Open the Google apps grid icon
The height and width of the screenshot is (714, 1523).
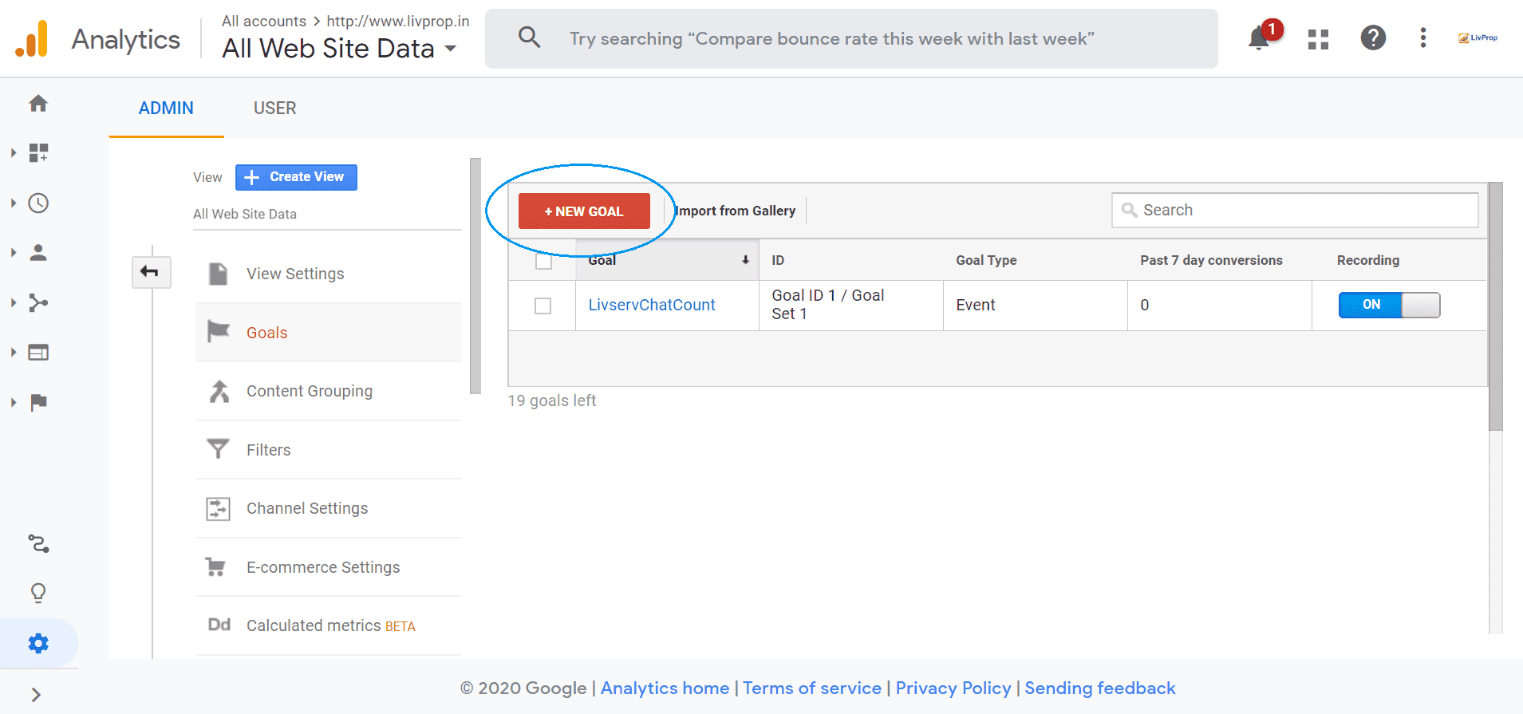point(1318,38)
